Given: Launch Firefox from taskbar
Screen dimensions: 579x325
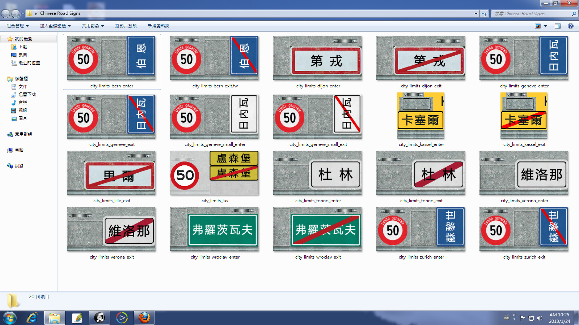Looking at the screenshot, I should pyautogui.click(x=144, y=318).
